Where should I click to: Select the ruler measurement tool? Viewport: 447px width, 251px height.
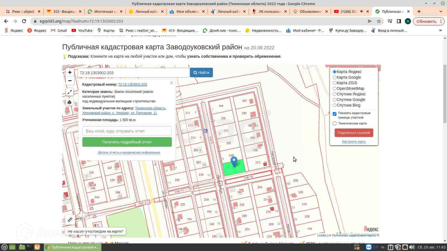(x=70, y=220)
